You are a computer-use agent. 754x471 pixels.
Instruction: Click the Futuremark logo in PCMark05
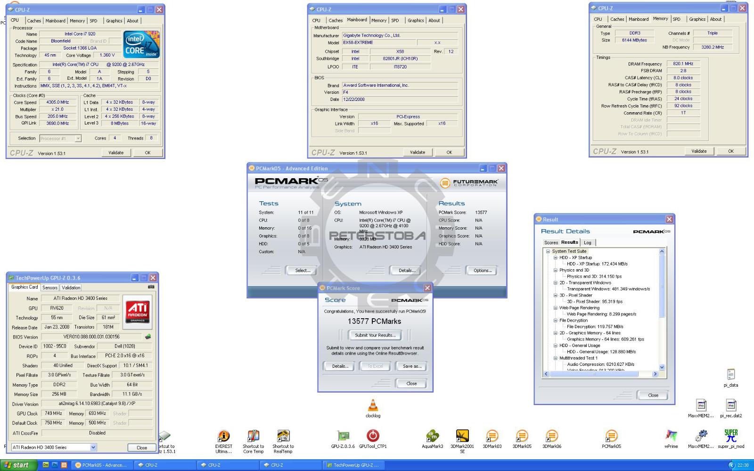coord(469,183)
